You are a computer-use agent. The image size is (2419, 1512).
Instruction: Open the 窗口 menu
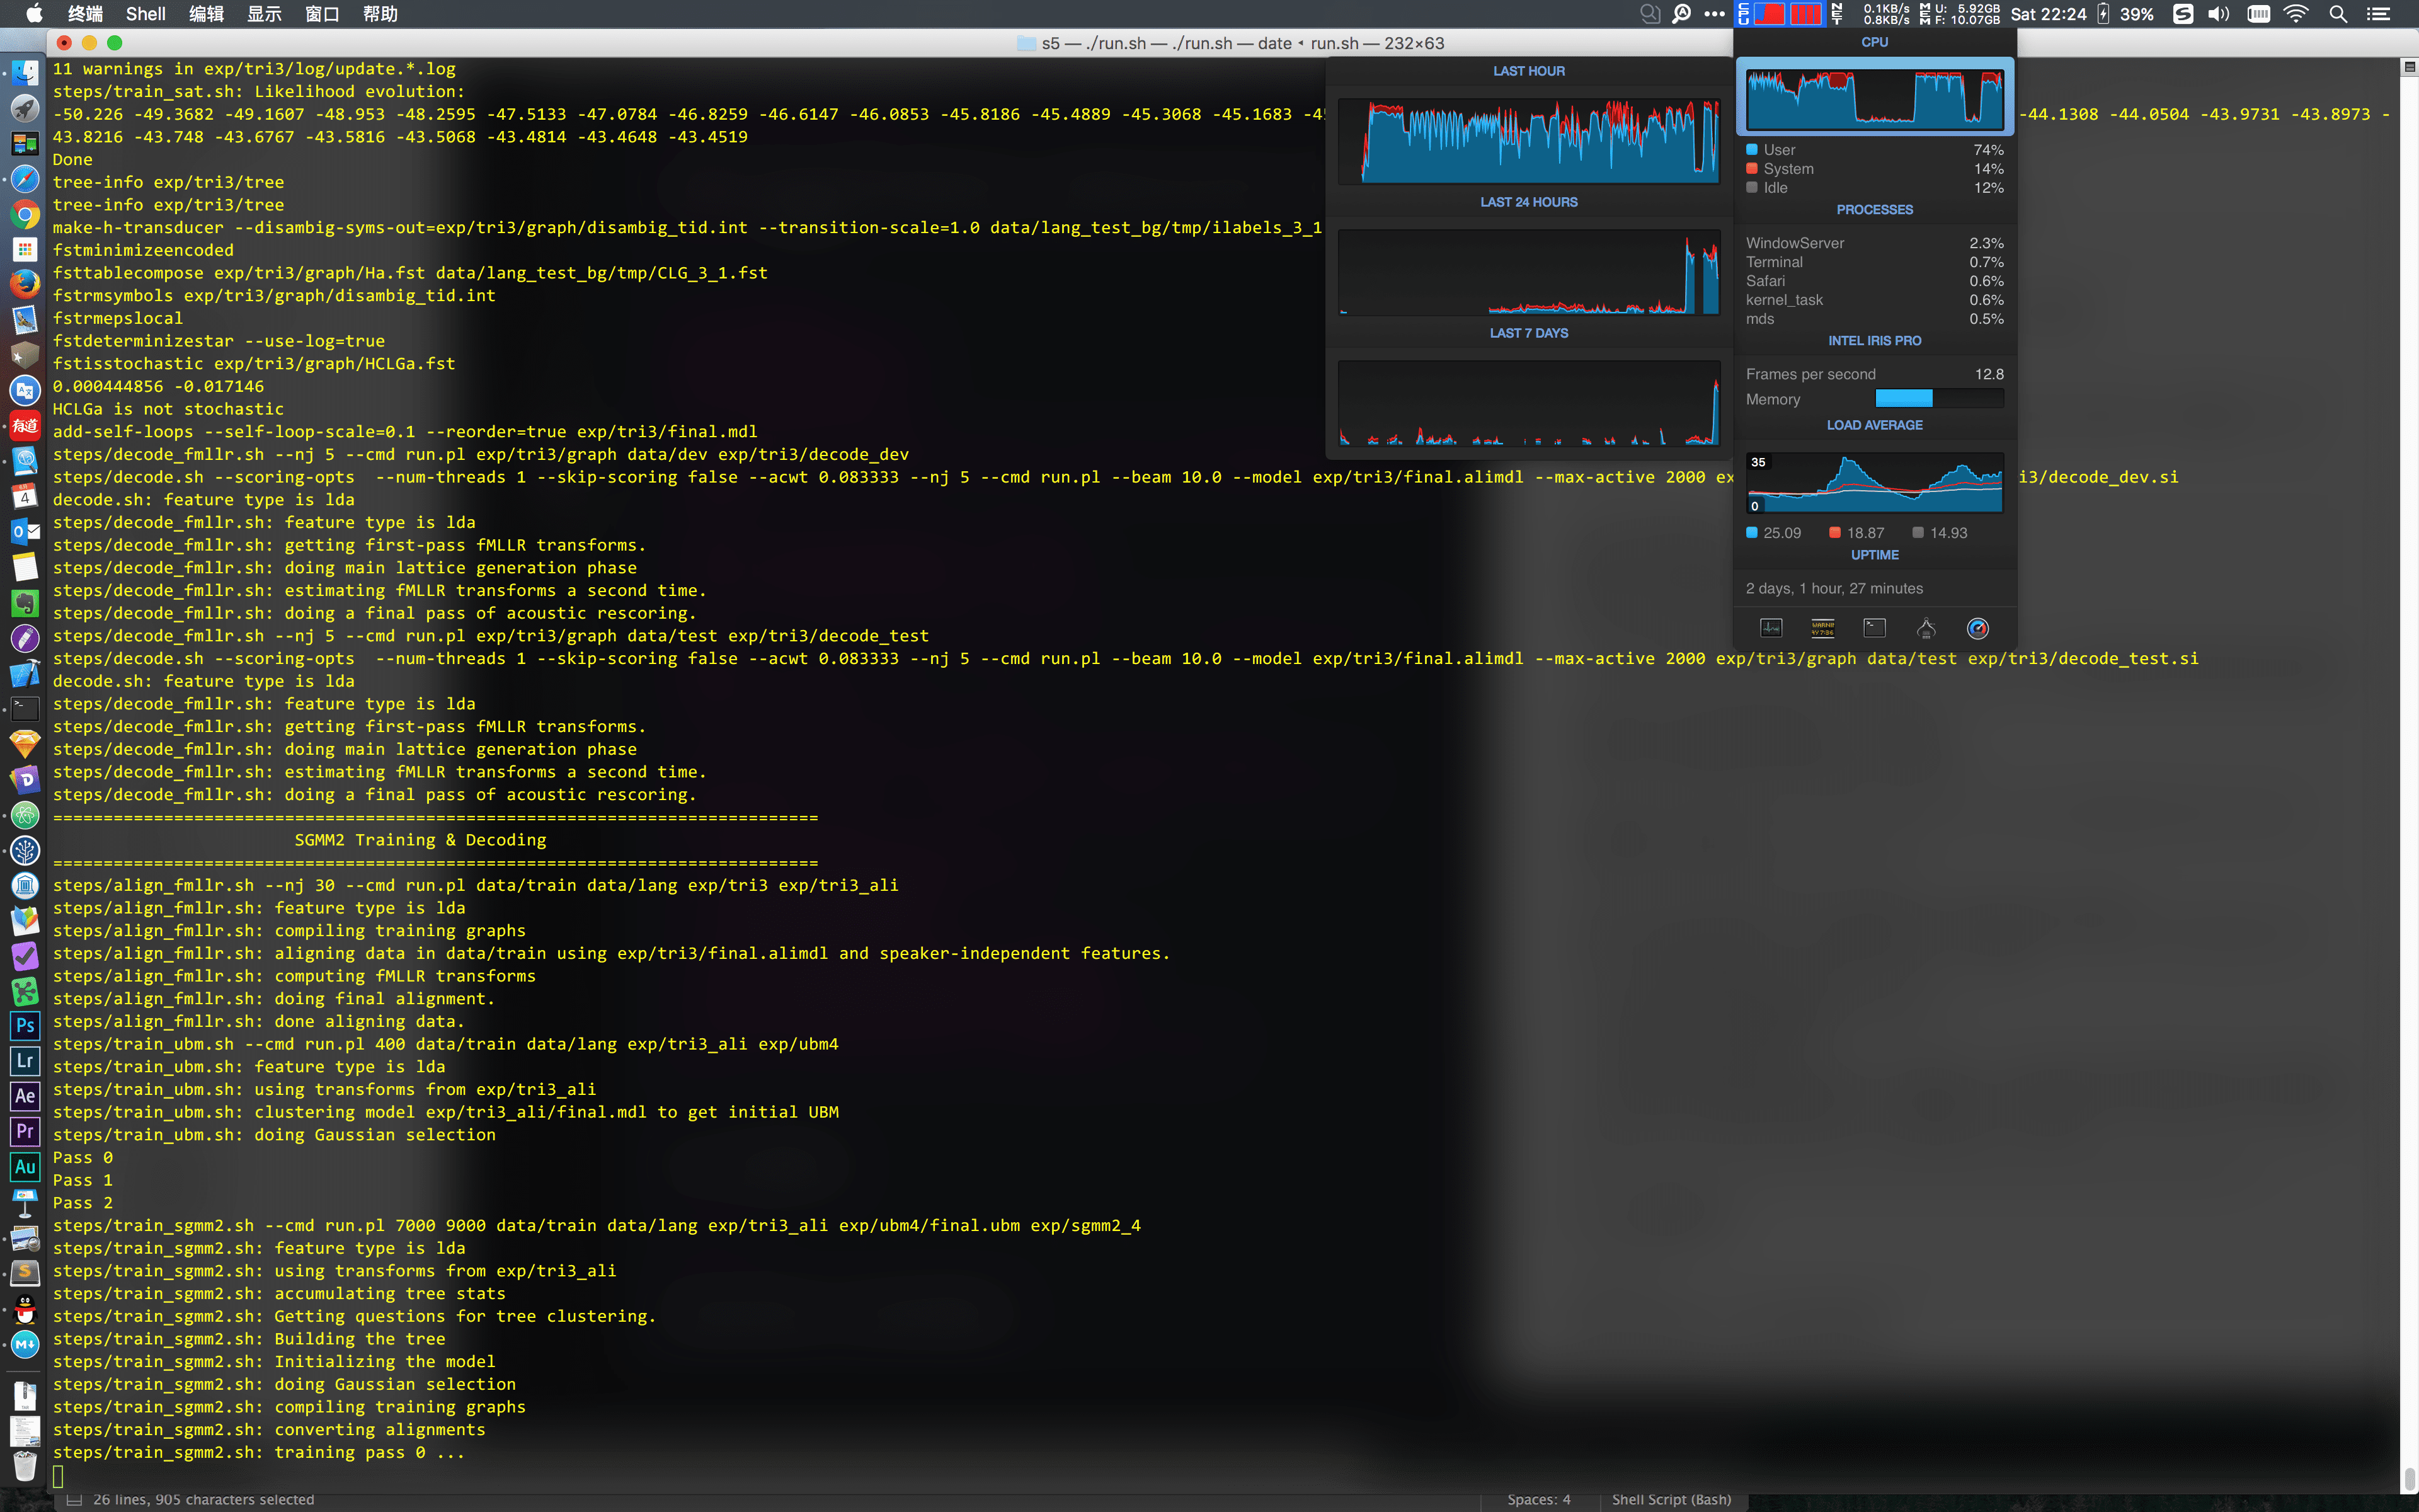(x=322, y=14)
